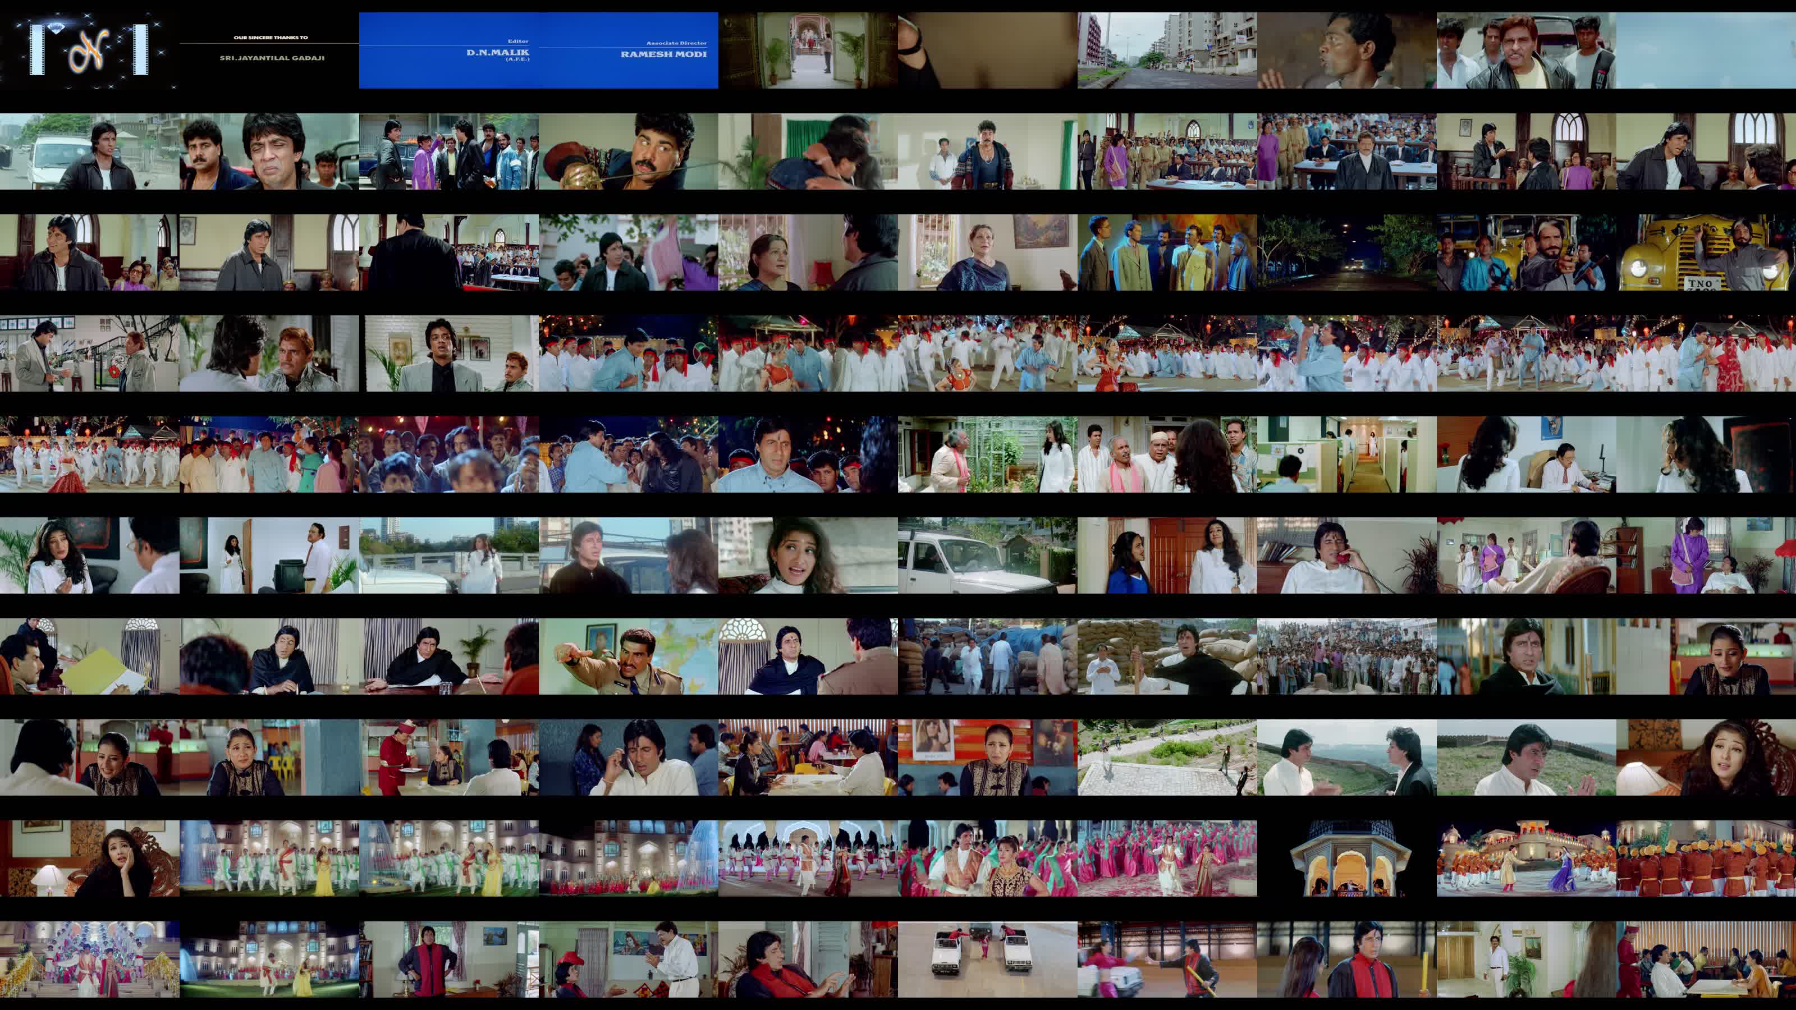The height and width of the screenshot is (1010, 1796).
Task: Open woman with hand on cheek by lamp
Action: click(89, 858)
